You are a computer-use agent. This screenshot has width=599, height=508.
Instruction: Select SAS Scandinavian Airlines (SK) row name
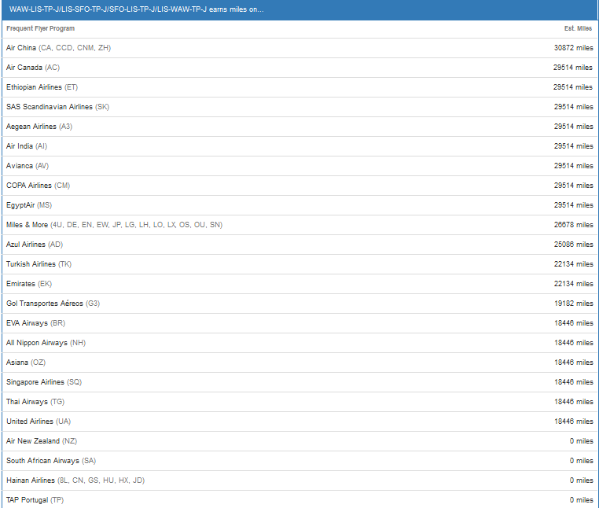click(57, 107)
